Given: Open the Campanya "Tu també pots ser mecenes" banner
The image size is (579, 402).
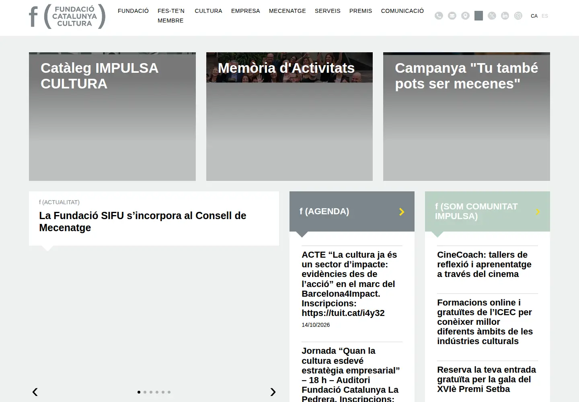Looking at the screenshot, I should point(466,117).
